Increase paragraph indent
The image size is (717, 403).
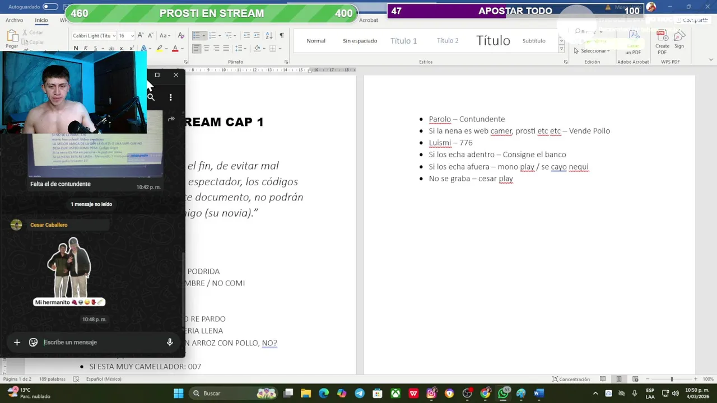click(x=257, y=35)
